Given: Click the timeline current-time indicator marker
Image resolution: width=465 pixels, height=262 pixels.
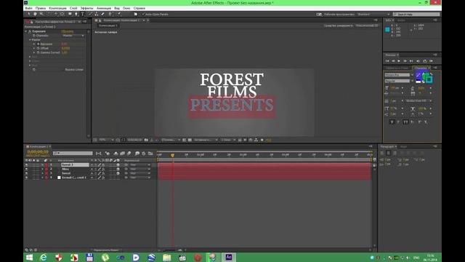Looking at the screenshot, I should pos(172,155).
